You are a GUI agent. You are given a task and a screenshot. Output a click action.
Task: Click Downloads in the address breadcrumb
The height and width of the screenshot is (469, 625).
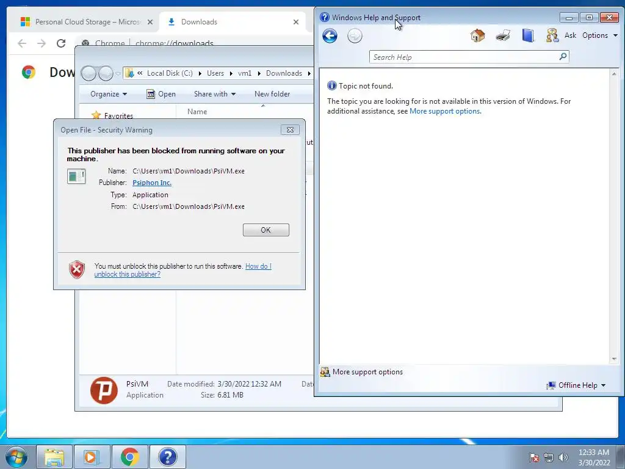tap(284, 73)
